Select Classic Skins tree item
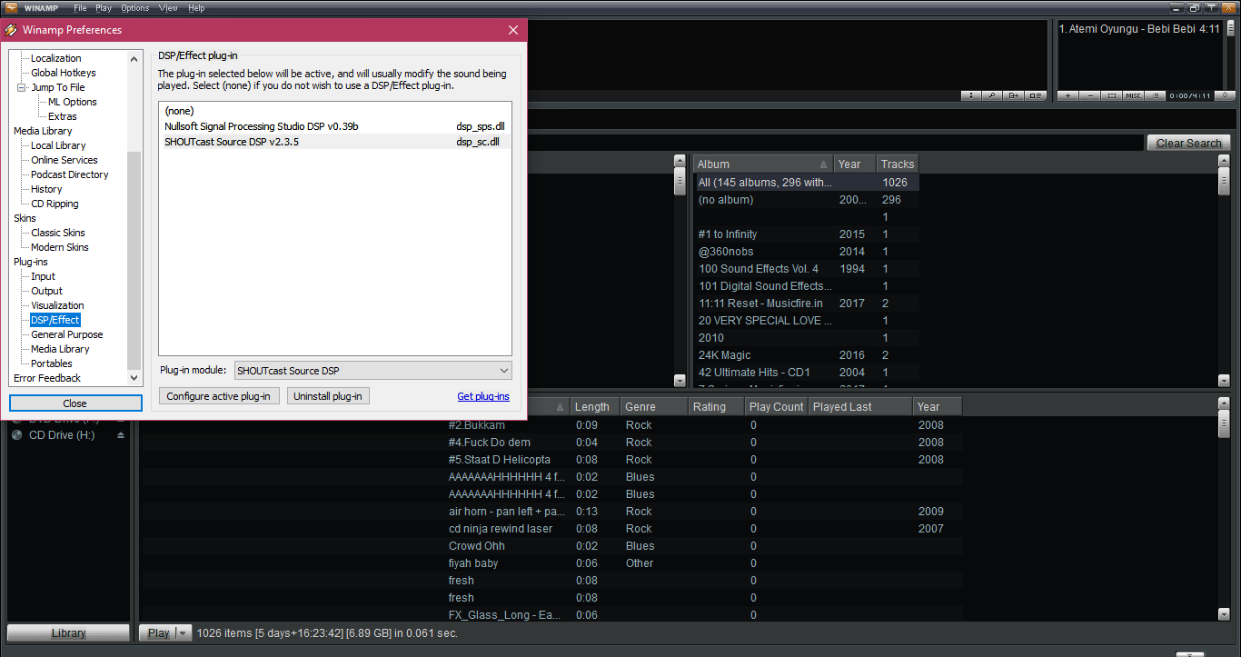The image size is (1241, 657). tap(58, 233)
